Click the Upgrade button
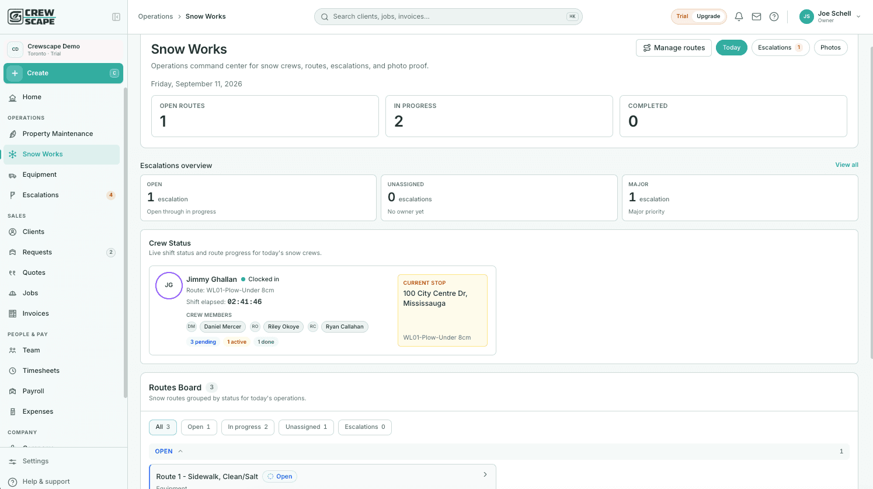Screen dimensions: 873x489 [x=708, y=16]
